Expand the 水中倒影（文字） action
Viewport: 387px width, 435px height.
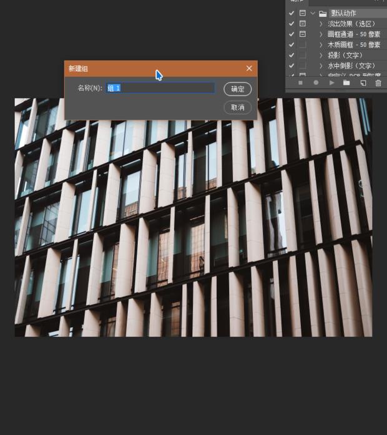(x=321, y=66)
